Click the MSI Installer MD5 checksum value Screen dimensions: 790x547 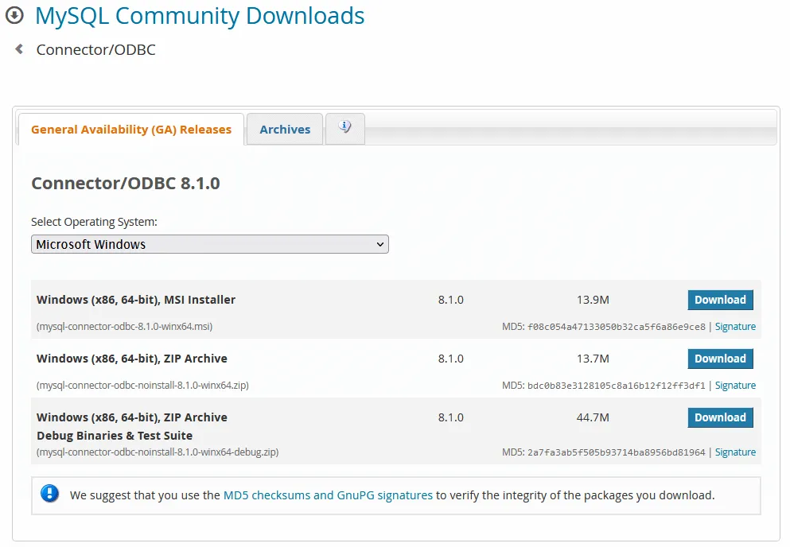pos(616,327)
